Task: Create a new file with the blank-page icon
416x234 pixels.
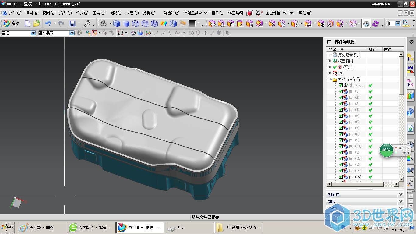Action: (27, 23)
